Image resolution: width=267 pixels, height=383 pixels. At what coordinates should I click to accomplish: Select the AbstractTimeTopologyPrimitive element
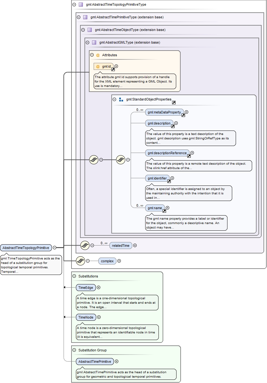tap(26, 248)
